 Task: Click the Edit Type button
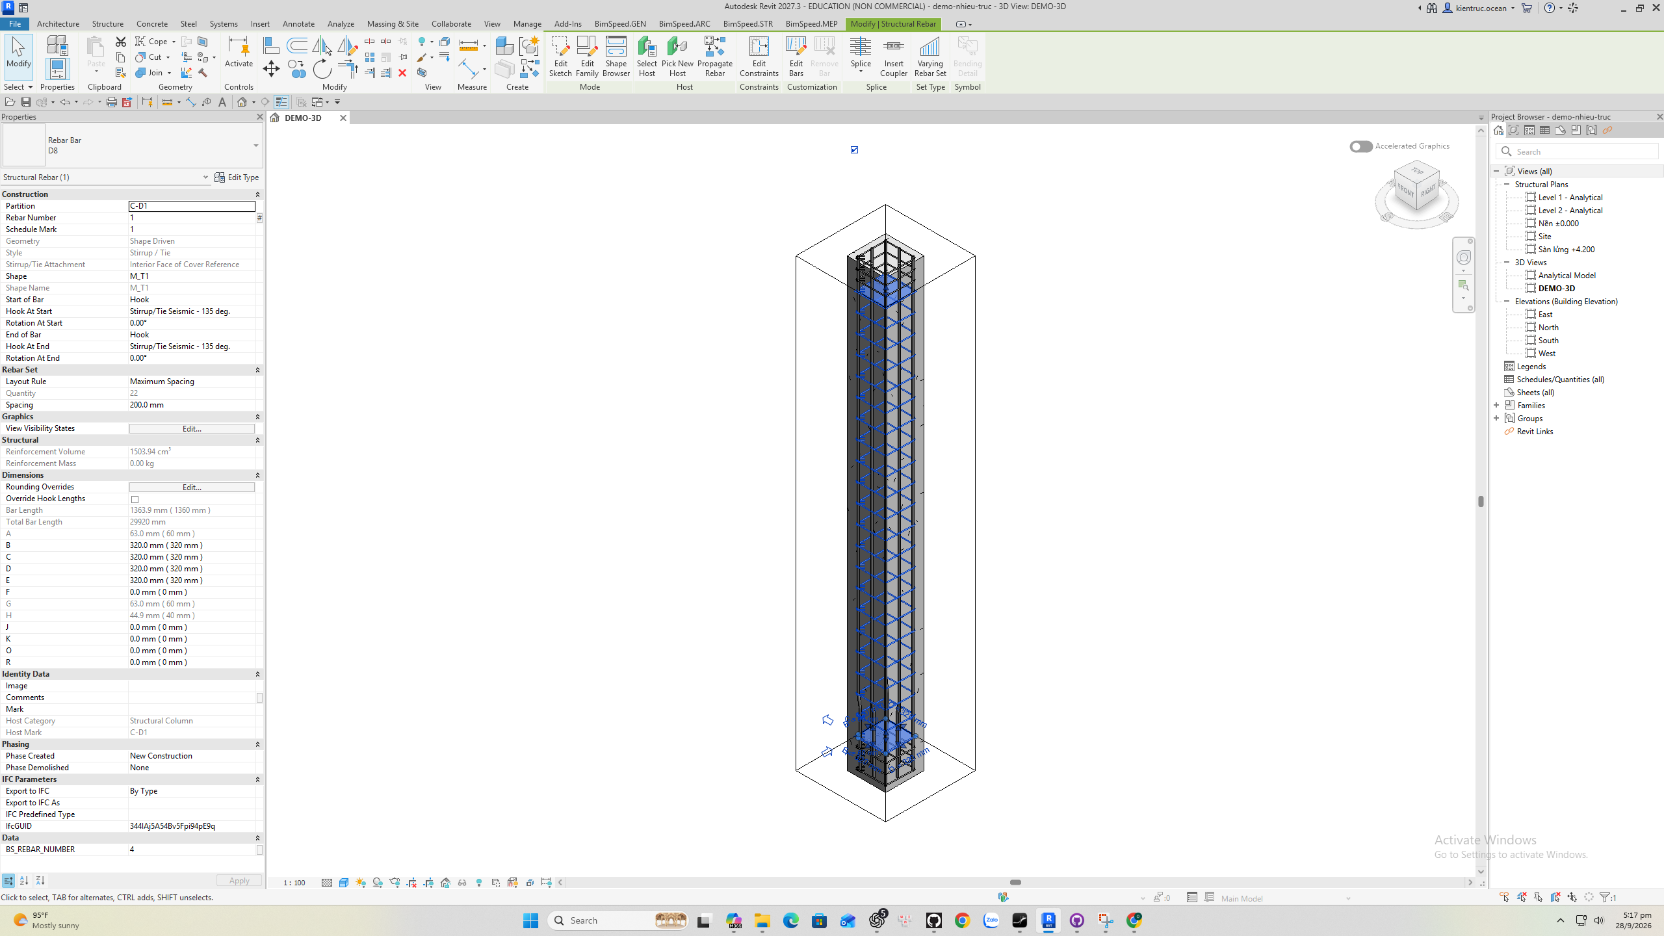click(x=237, y=177)
